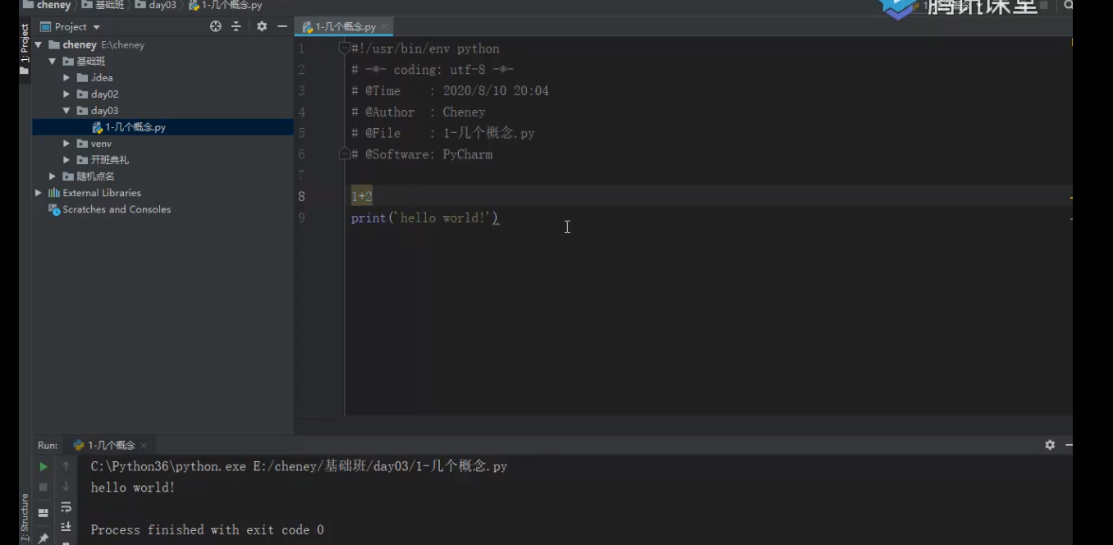Click the up-stacktrace arrow in Run panel

click(x=66, y=466)
